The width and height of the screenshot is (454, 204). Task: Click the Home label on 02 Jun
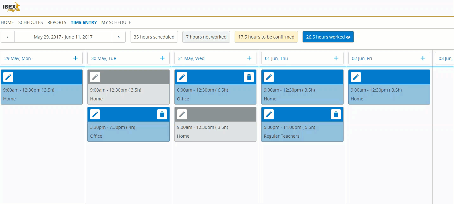[357, 99]
